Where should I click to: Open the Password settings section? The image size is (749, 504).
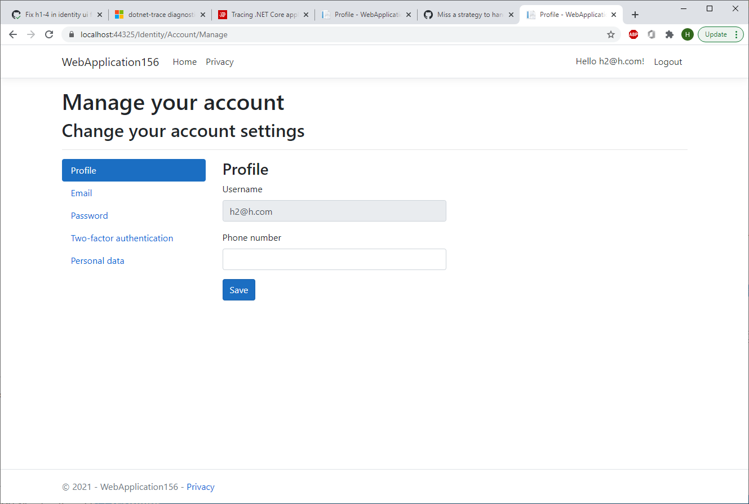[x=134, y=215]
